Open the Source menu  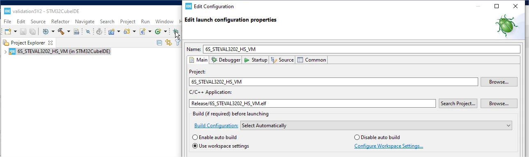tap(38, 21)
